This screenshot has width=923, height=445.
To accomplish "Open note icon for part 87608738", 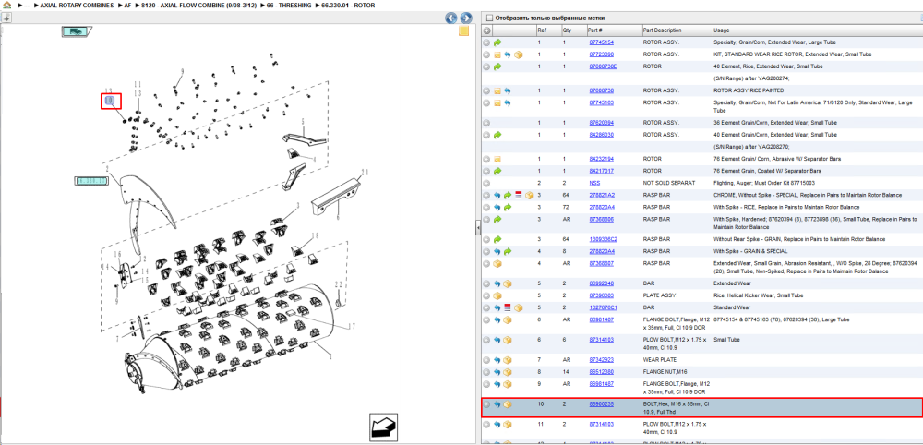I will click(497, 91).
